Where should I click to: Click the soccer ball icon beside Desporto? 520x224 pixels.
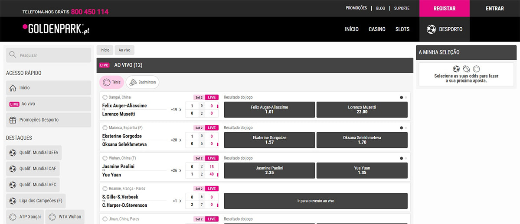[431, 29]
